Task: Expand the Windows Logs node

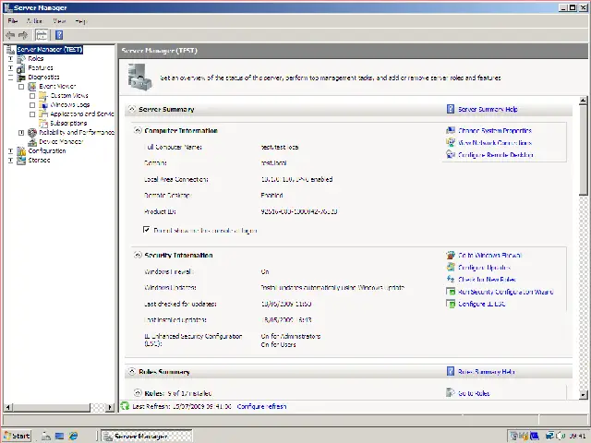Action: (x=32, y=105)
